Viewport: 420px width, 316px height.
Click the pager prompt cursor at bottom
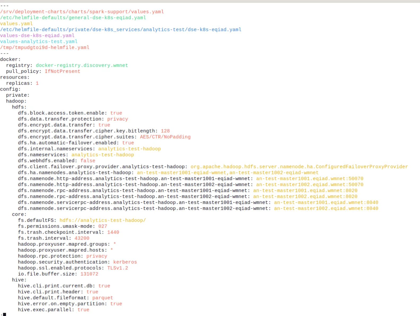coord(5,314)
